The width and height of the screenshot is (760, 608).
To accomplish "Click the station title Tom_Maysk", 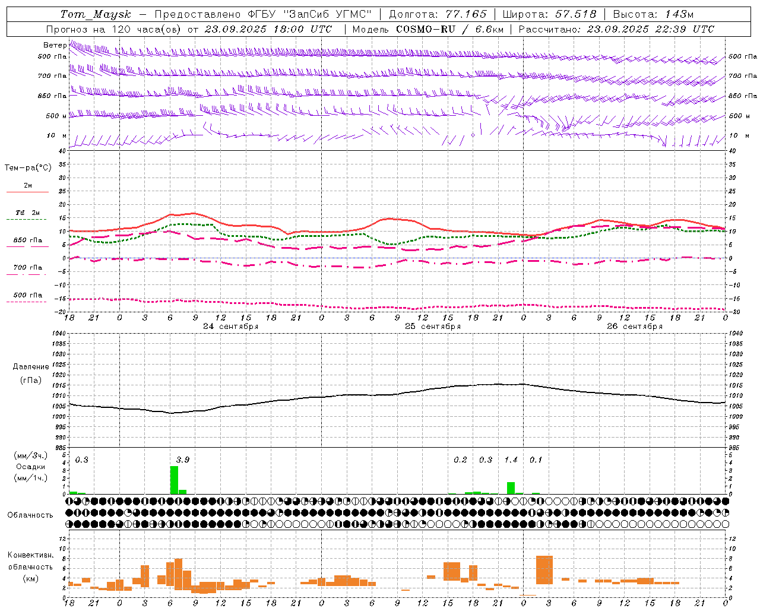I will pos(96,14).
